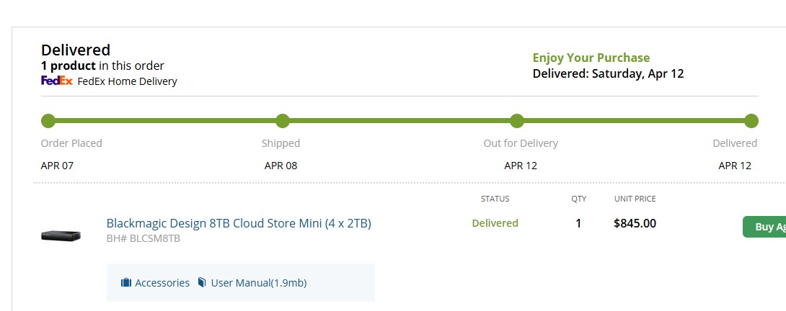
Task: Click the Enjoy Your Purchase heading
Action: [x=591, y=58]
